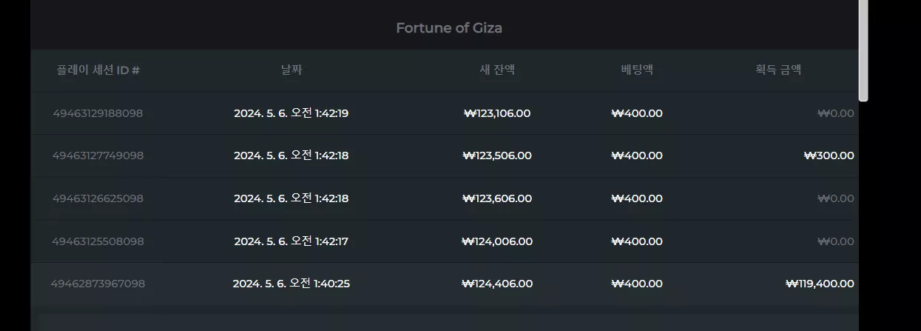Open session ID 49463125508098
This screenshot has width=921, height=331.
point(98,241)
